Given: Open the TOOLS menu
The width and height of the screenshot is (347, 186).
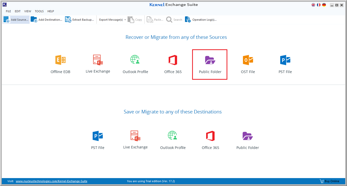Looking at the screenshot, I should [x=39, y=11].
